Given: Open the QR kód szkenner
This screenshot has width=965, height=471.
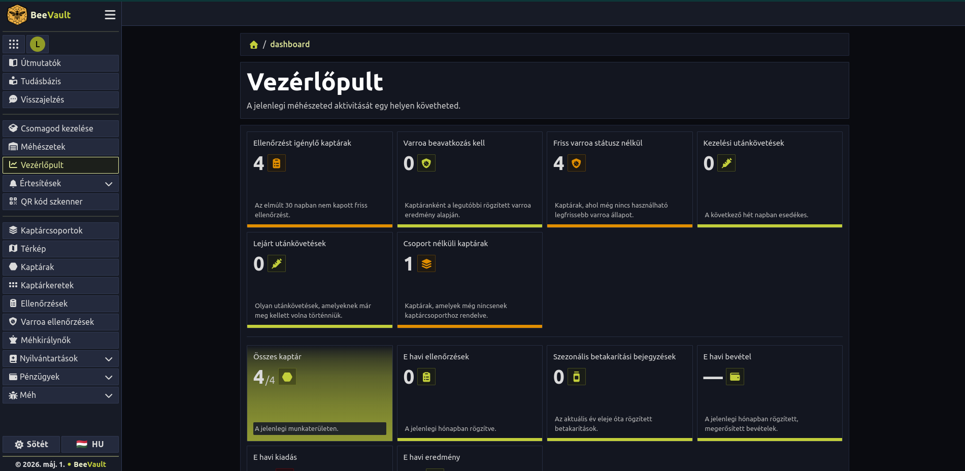Looking at the screenshot, I should point(60,201).
